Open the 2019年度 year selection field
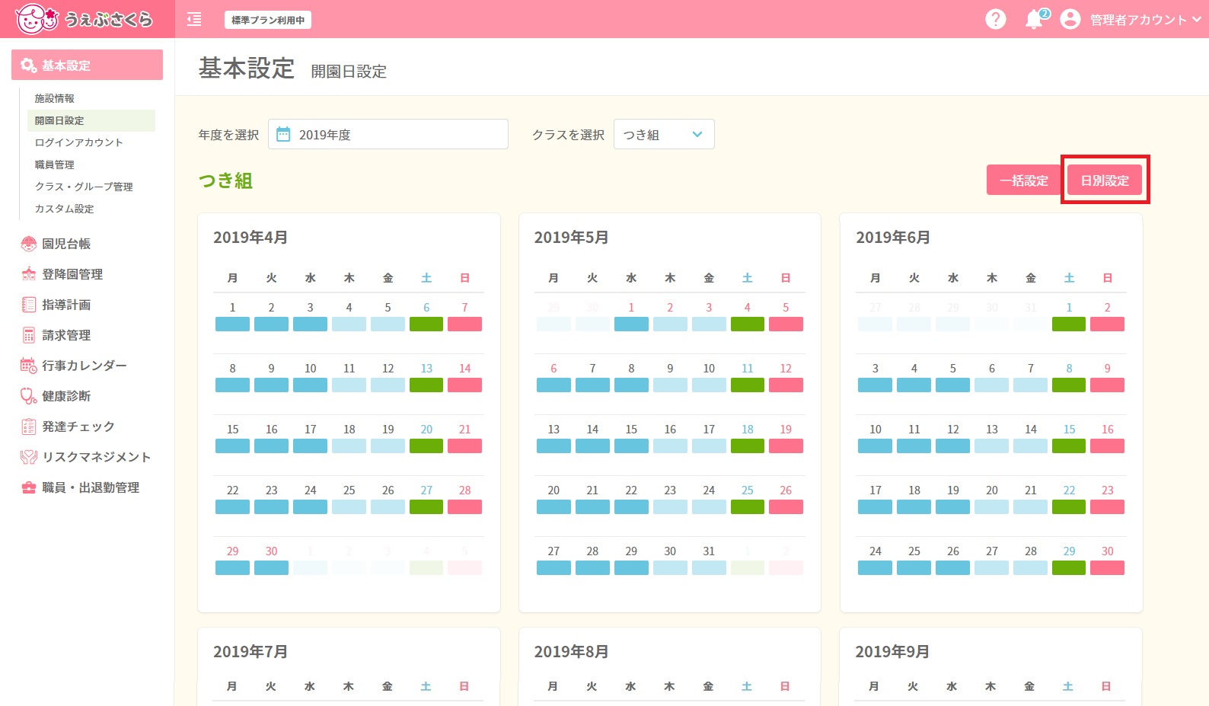 pos(388,134)
